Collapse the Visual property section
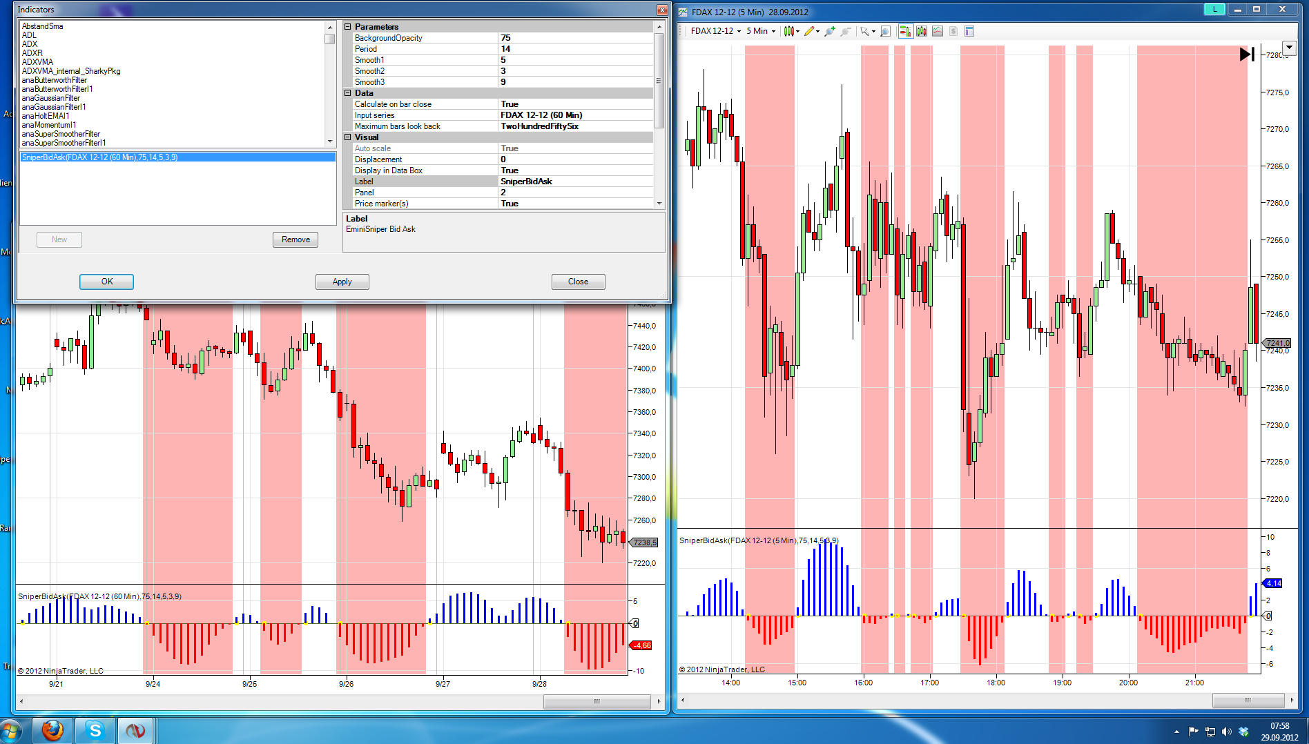The height and width of the screenshot is (744, 1309). click(x=348, y=137)
